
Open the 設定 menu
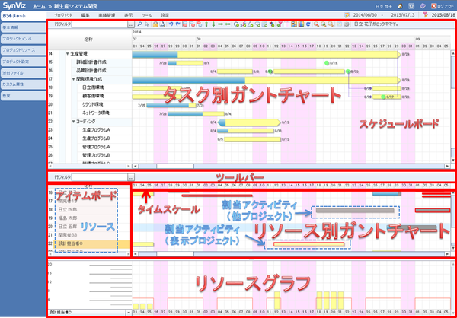coord(165,15)
